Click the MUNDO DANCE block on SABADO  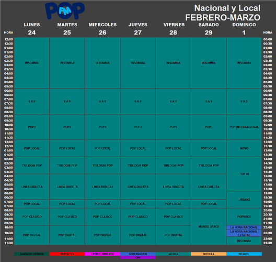[x=209, y=226]
